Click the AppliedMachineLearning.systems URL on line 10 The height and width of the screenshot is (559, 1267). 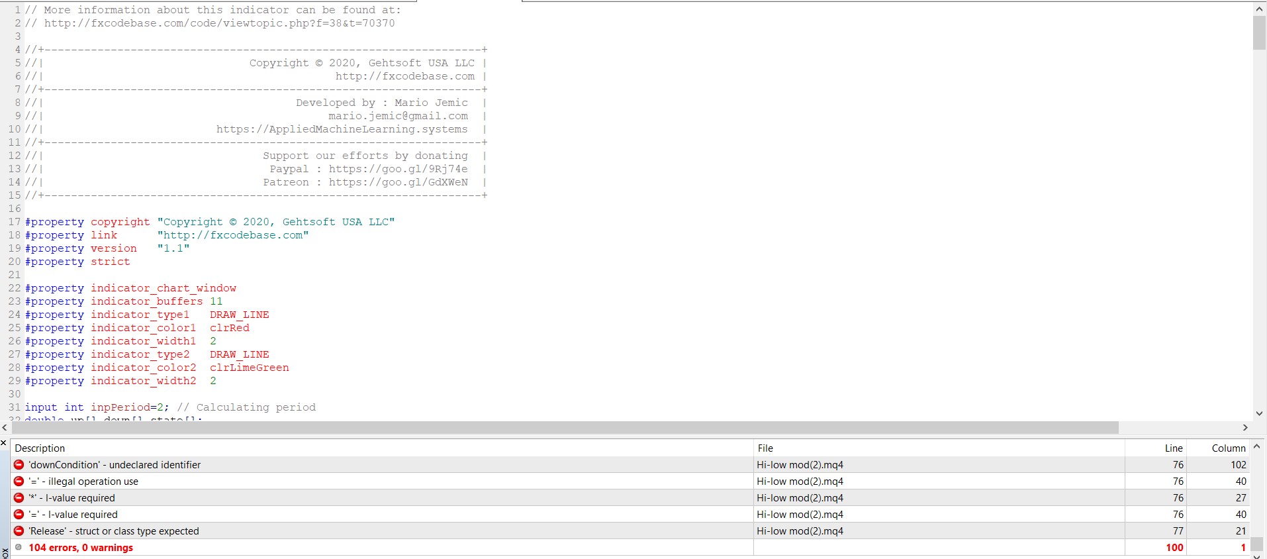pyautogui.click(x=342, y=129)
